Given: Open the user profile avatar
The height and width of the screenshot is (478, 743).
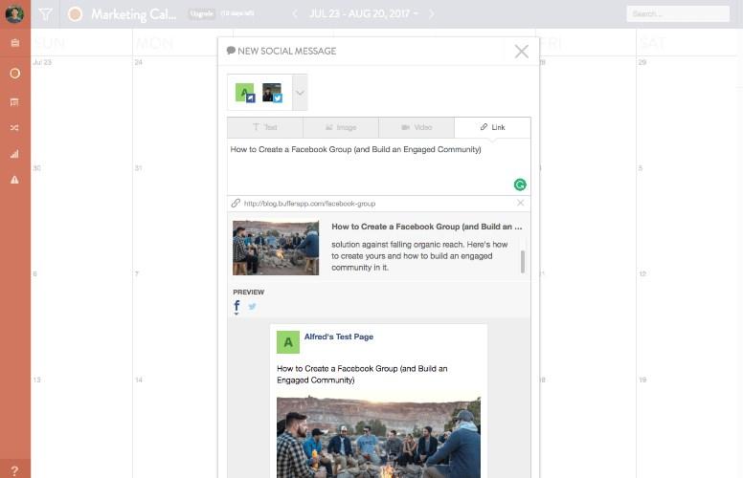Looking at the screenshot, I should click(14, 13).
